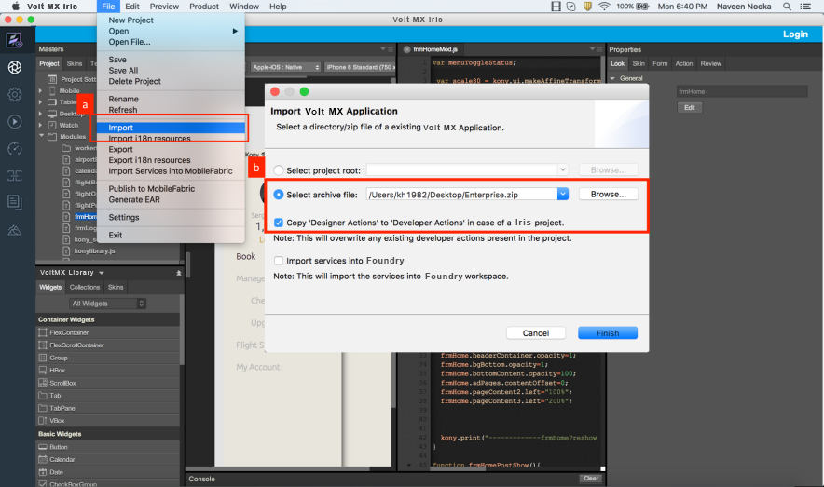
Task: Cancel the Import Volt MX Application dialog
Action: point(535,333)
